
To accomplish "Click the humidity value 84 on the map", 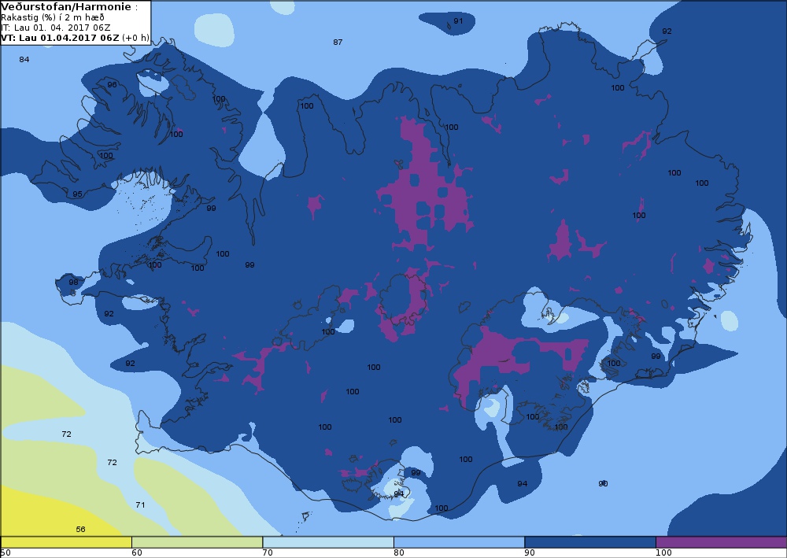I will (x=24, y=59).
